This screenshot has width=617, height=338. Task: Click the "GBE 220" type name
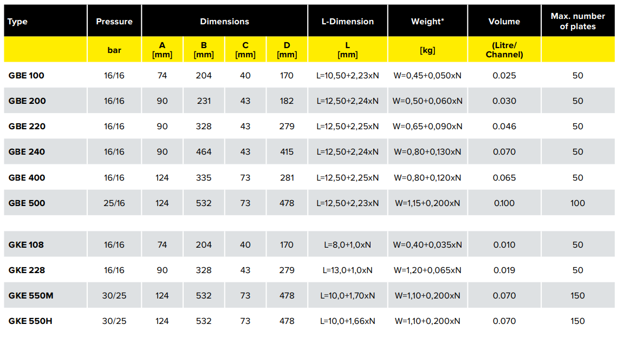(x=27, y=127)
